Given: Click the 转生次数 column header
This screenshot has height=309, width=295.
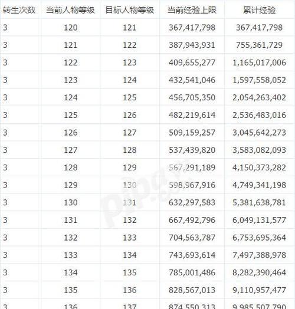Looking at the screenshot, I should click(x=19, y=10).
